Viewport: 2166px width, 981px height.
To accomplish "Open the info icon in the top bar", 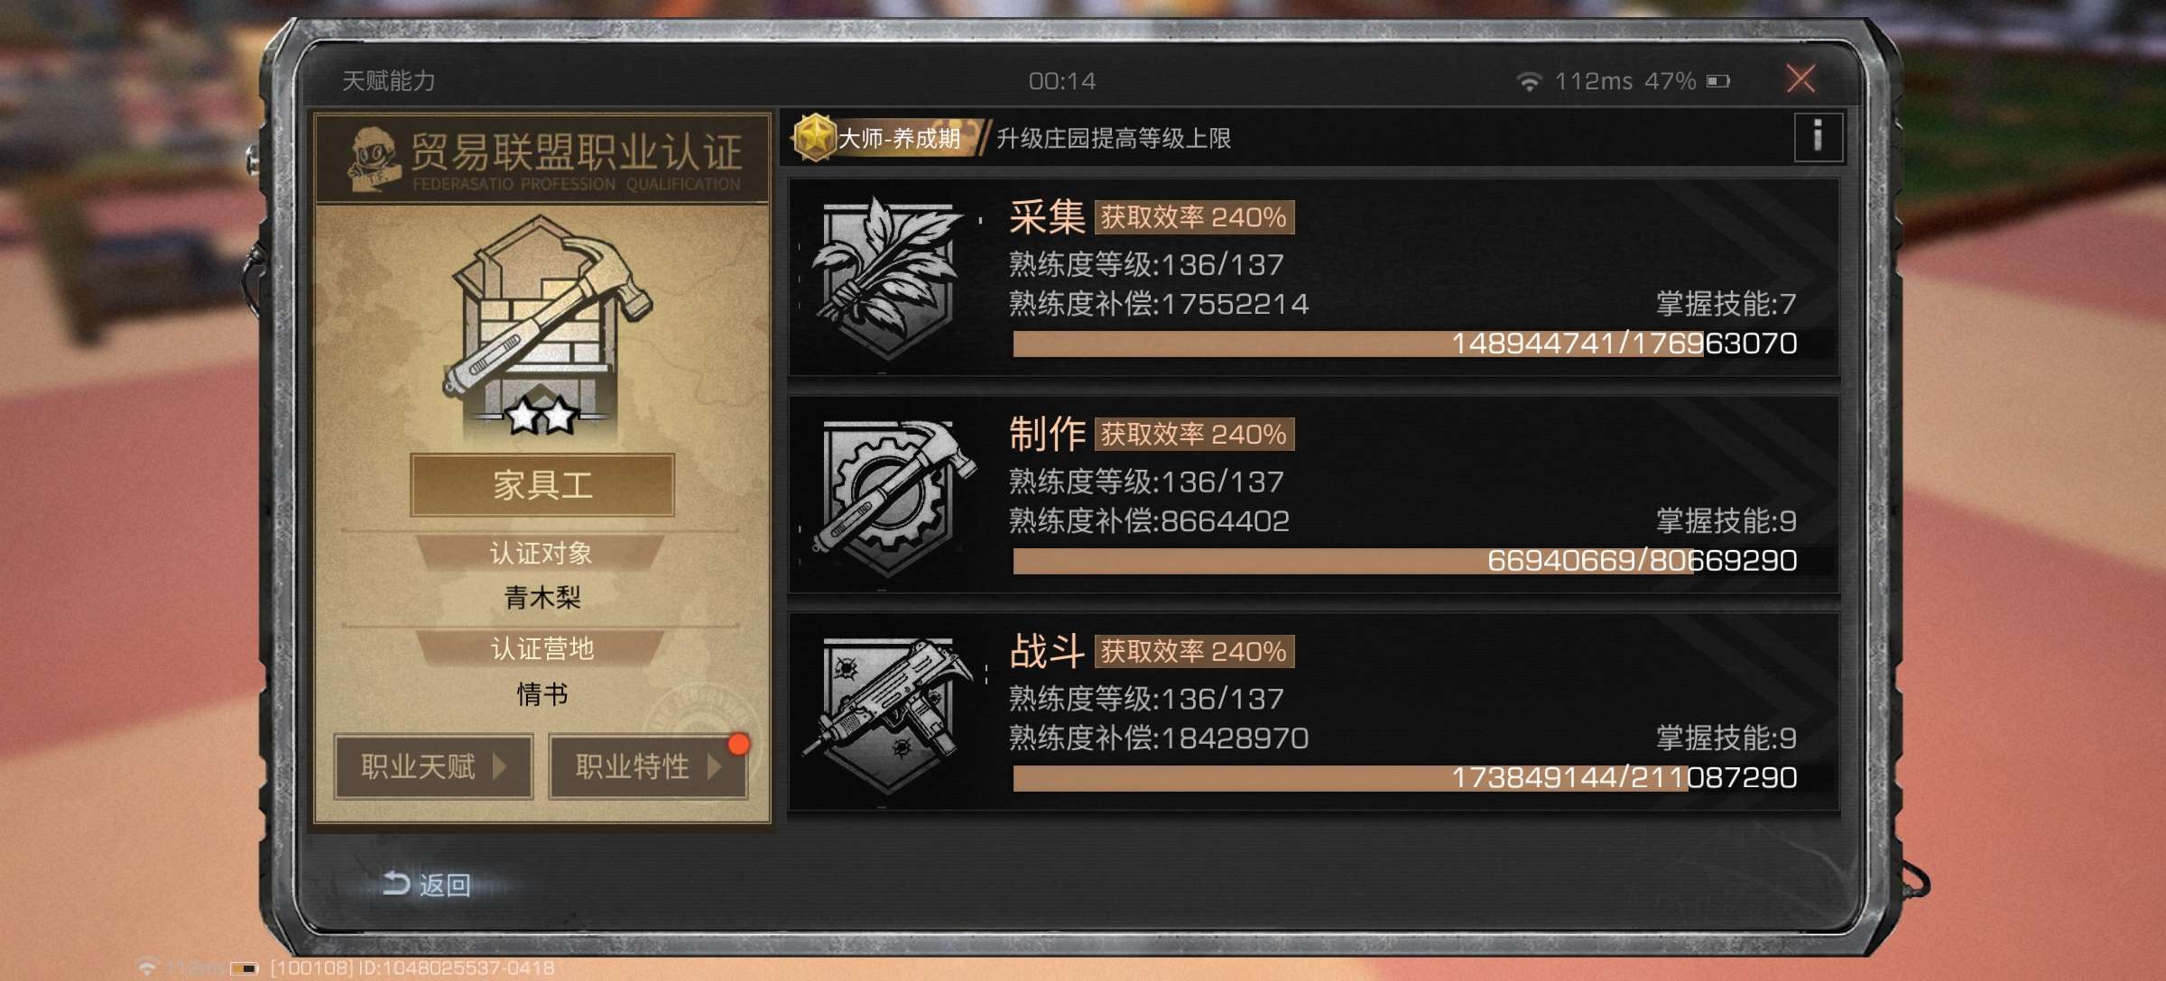I will [x=1818, y=138].
